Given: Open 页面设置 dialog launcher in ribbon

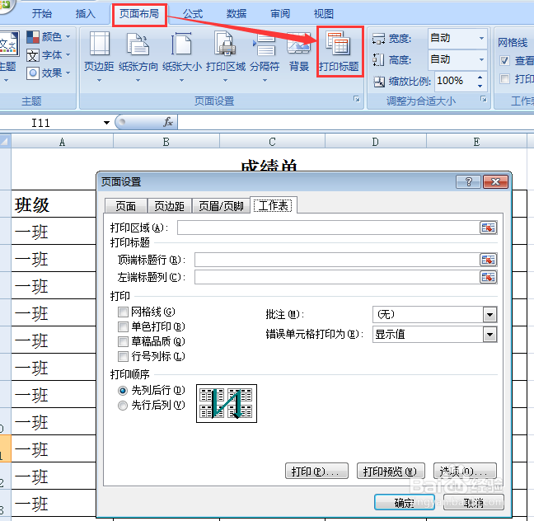Looking at the screenshot, I should pos(356,99).
